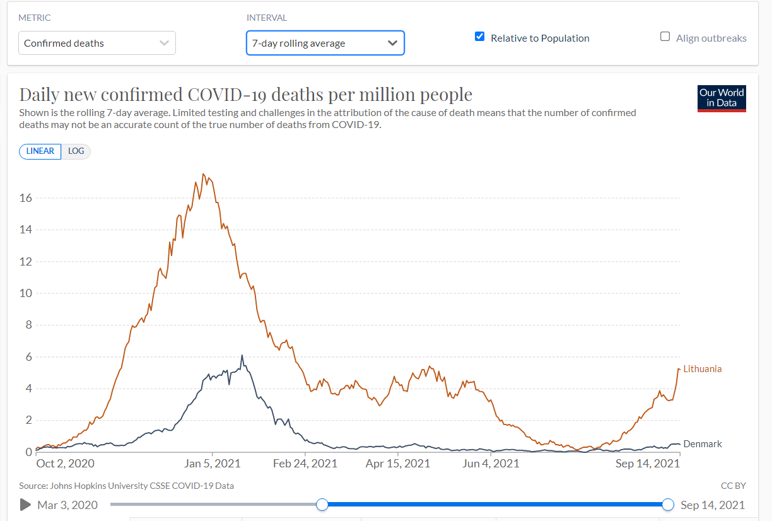Select LINEAR scale option

40,151
